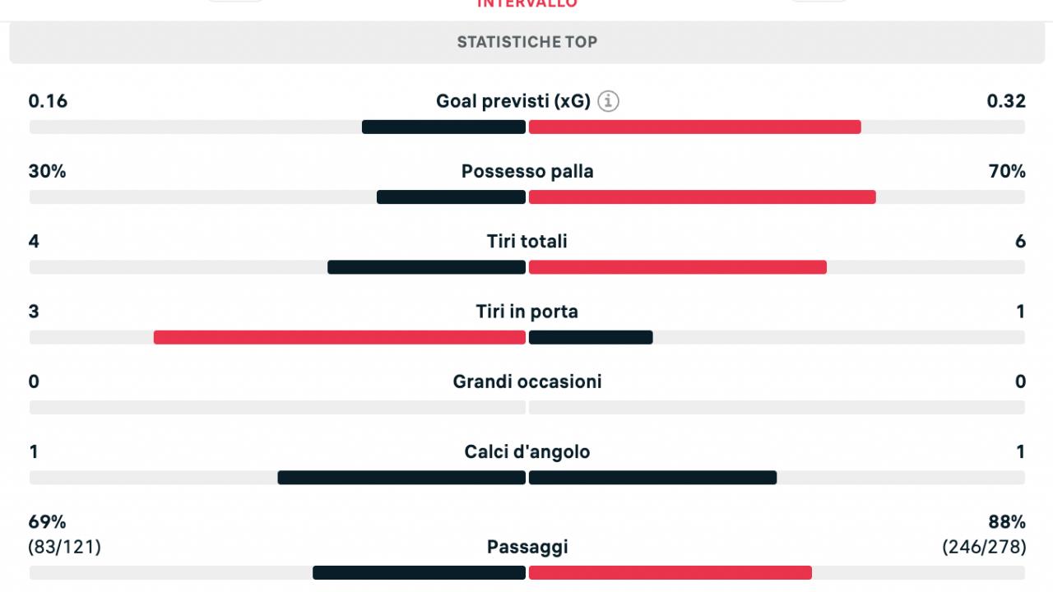
Task: Select the Passaggi label
Action: [527, 547]
